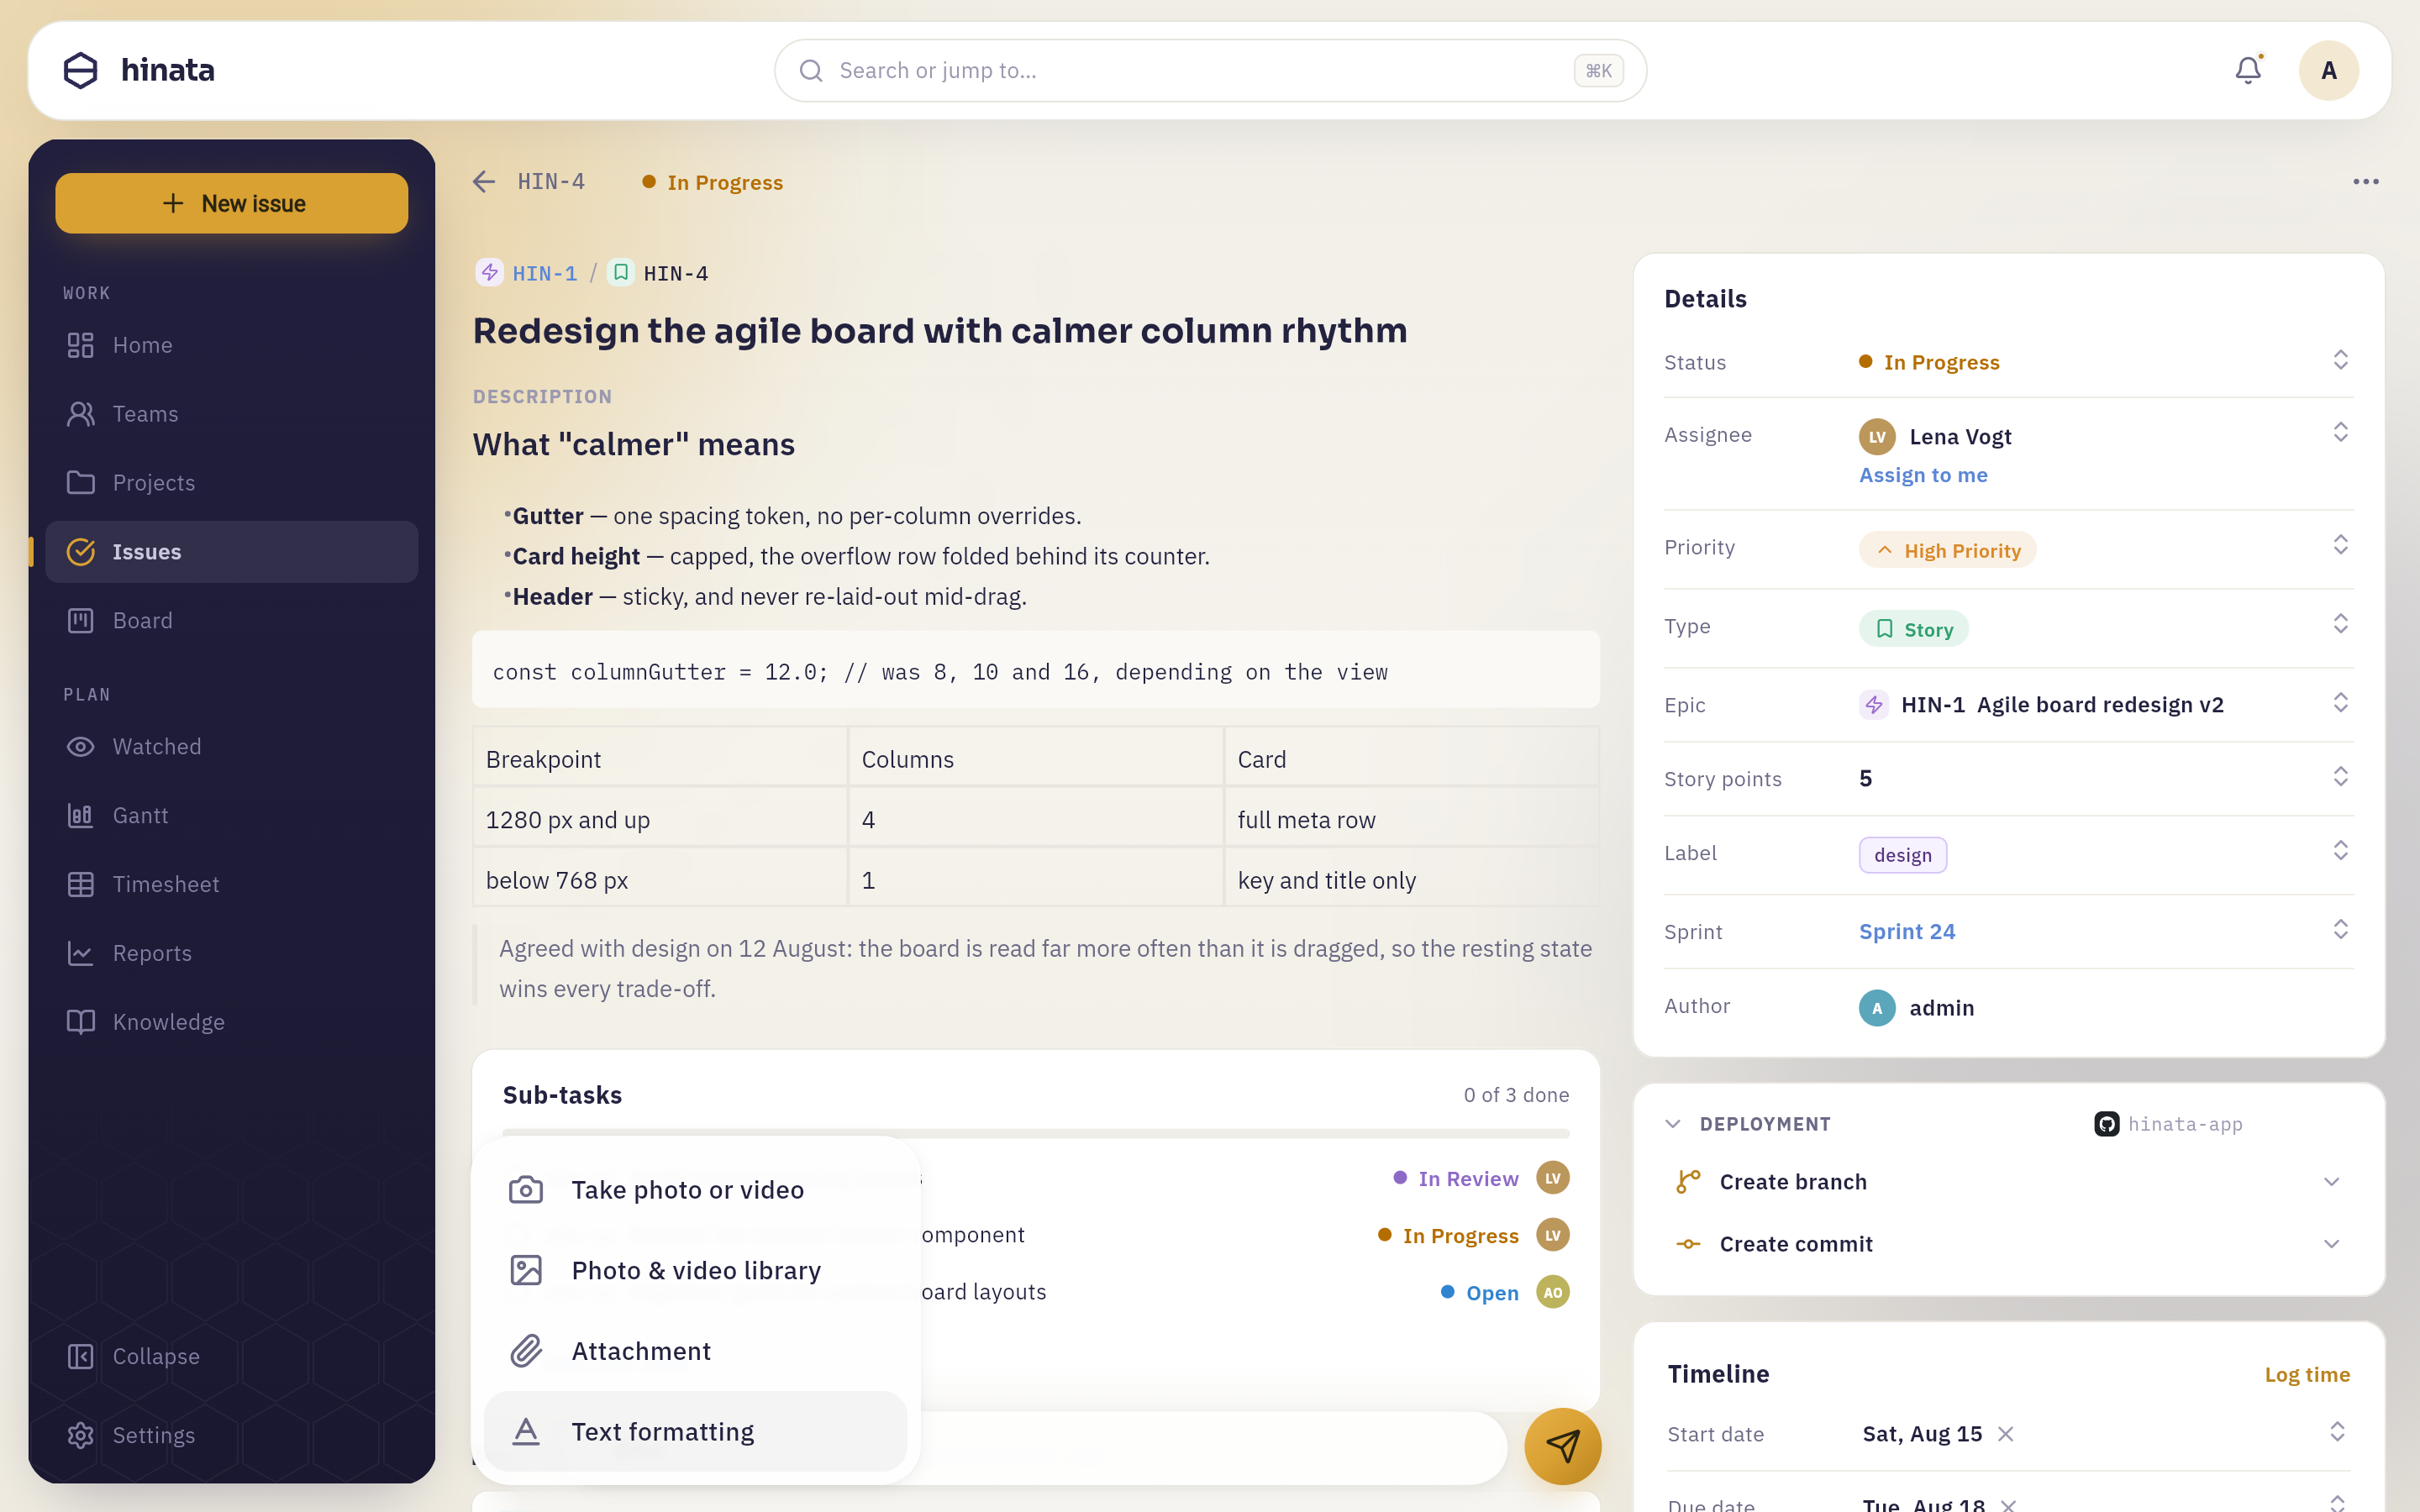
Task: Open Reports in the sidebar
Action: click(232, 954)
